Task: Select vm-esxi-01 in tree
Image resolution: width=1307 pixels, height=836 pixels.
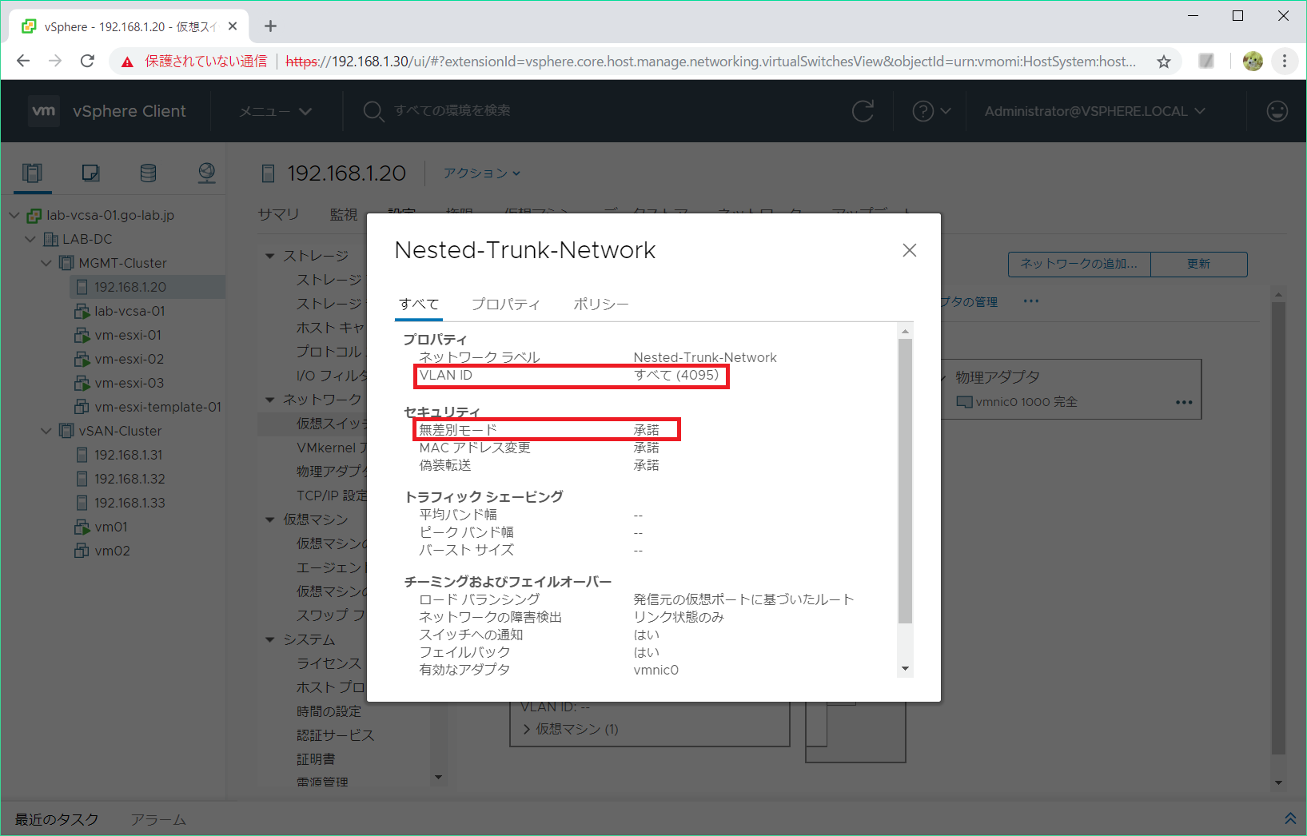Action: [128, 335]
